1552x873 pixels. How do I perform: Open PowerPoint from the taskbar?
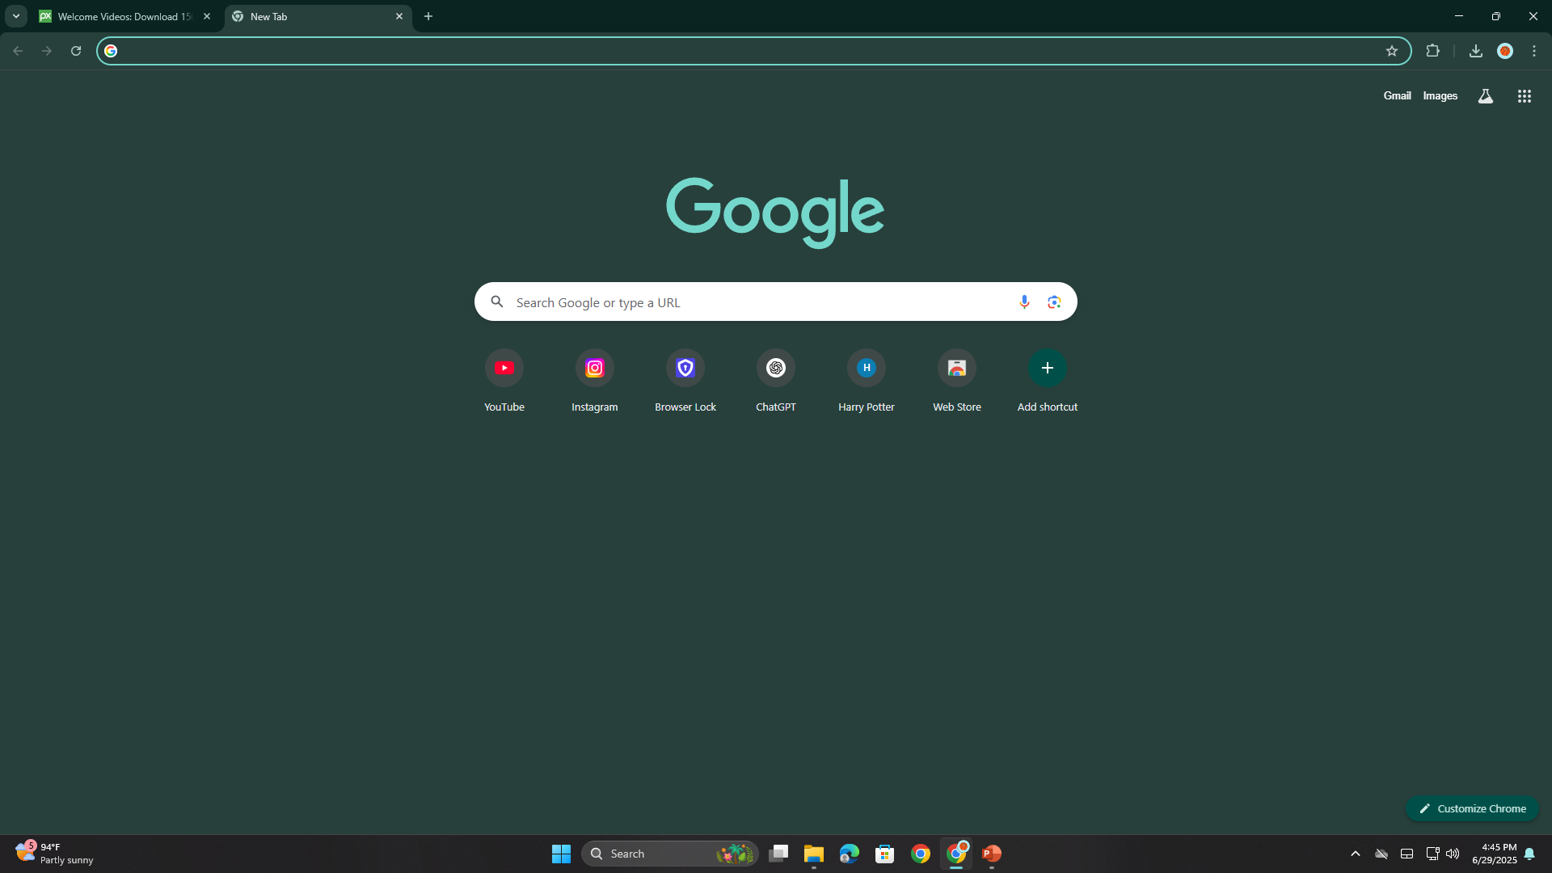[992, 854]
